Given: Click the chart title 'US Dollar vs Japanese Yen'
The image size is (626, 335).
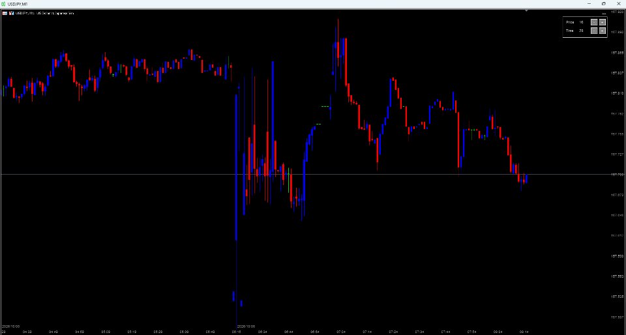Looking at the screenshot, I should tap(55, 13).
